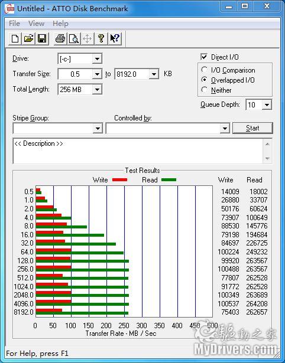Click the Description scrollbar up arrow
Viewport: 285px width, 363px height.
point(267,144)
